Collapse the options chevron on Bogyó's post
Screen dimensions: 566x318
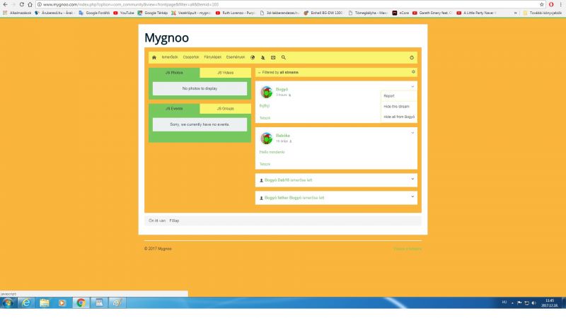[412, 86]
